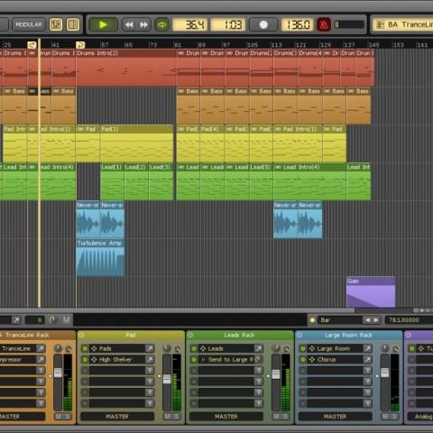The height and width of the screenshot is (433, 433).
Task: Click the Leads Rack pan knob
Action: pos(276,348)
